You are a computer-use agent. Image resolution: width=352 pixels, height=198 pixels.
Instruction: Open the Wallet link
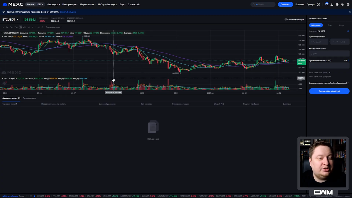pos(300,4)
